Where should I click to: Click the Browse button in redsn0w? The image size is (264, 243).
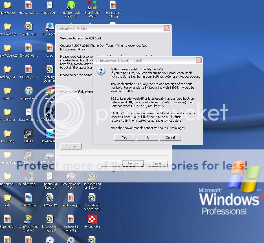(71, 146)
